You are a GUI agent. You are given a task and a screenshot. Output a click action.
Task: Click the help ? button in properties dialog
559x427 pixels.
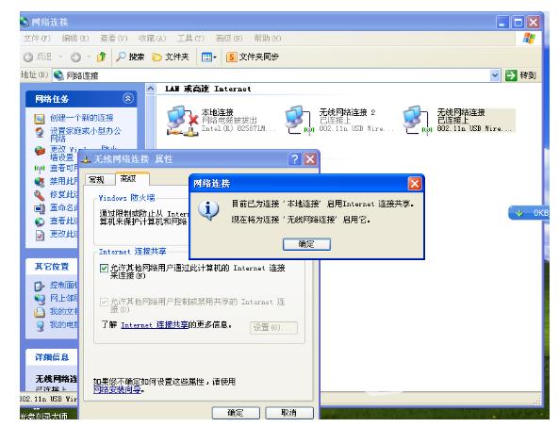[294, 159]
